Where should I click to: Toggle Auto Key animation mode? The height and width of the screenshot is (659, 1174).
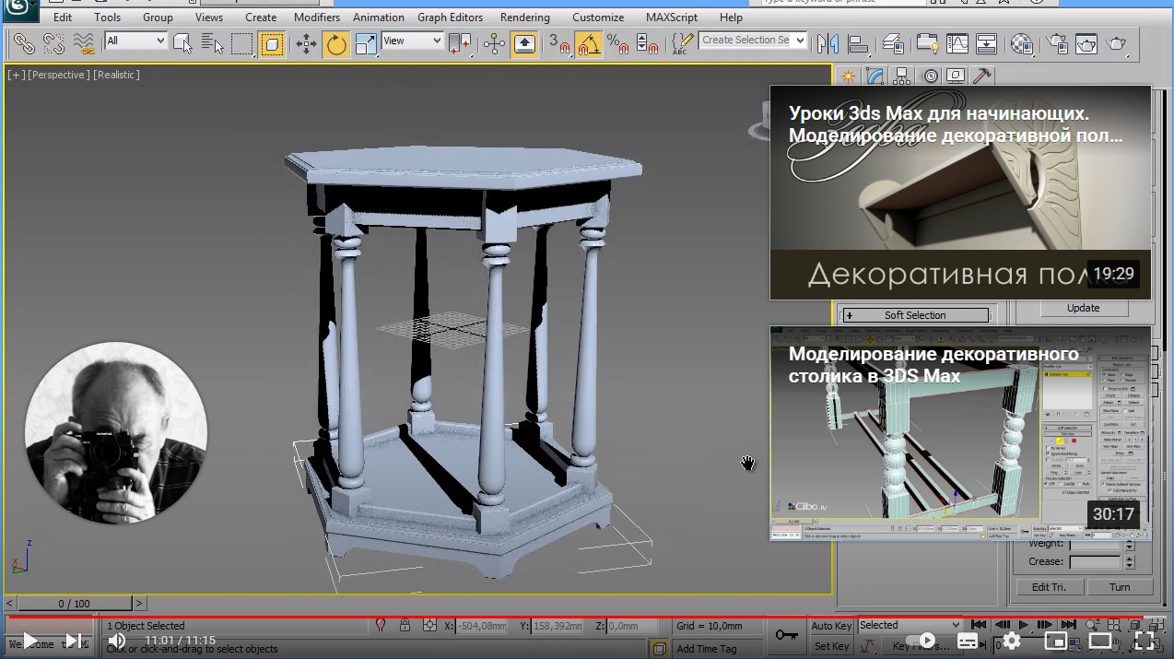[x=830, y=626]
